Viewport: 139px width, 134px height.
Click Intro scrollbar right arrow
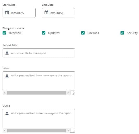(x=68, y=93)
